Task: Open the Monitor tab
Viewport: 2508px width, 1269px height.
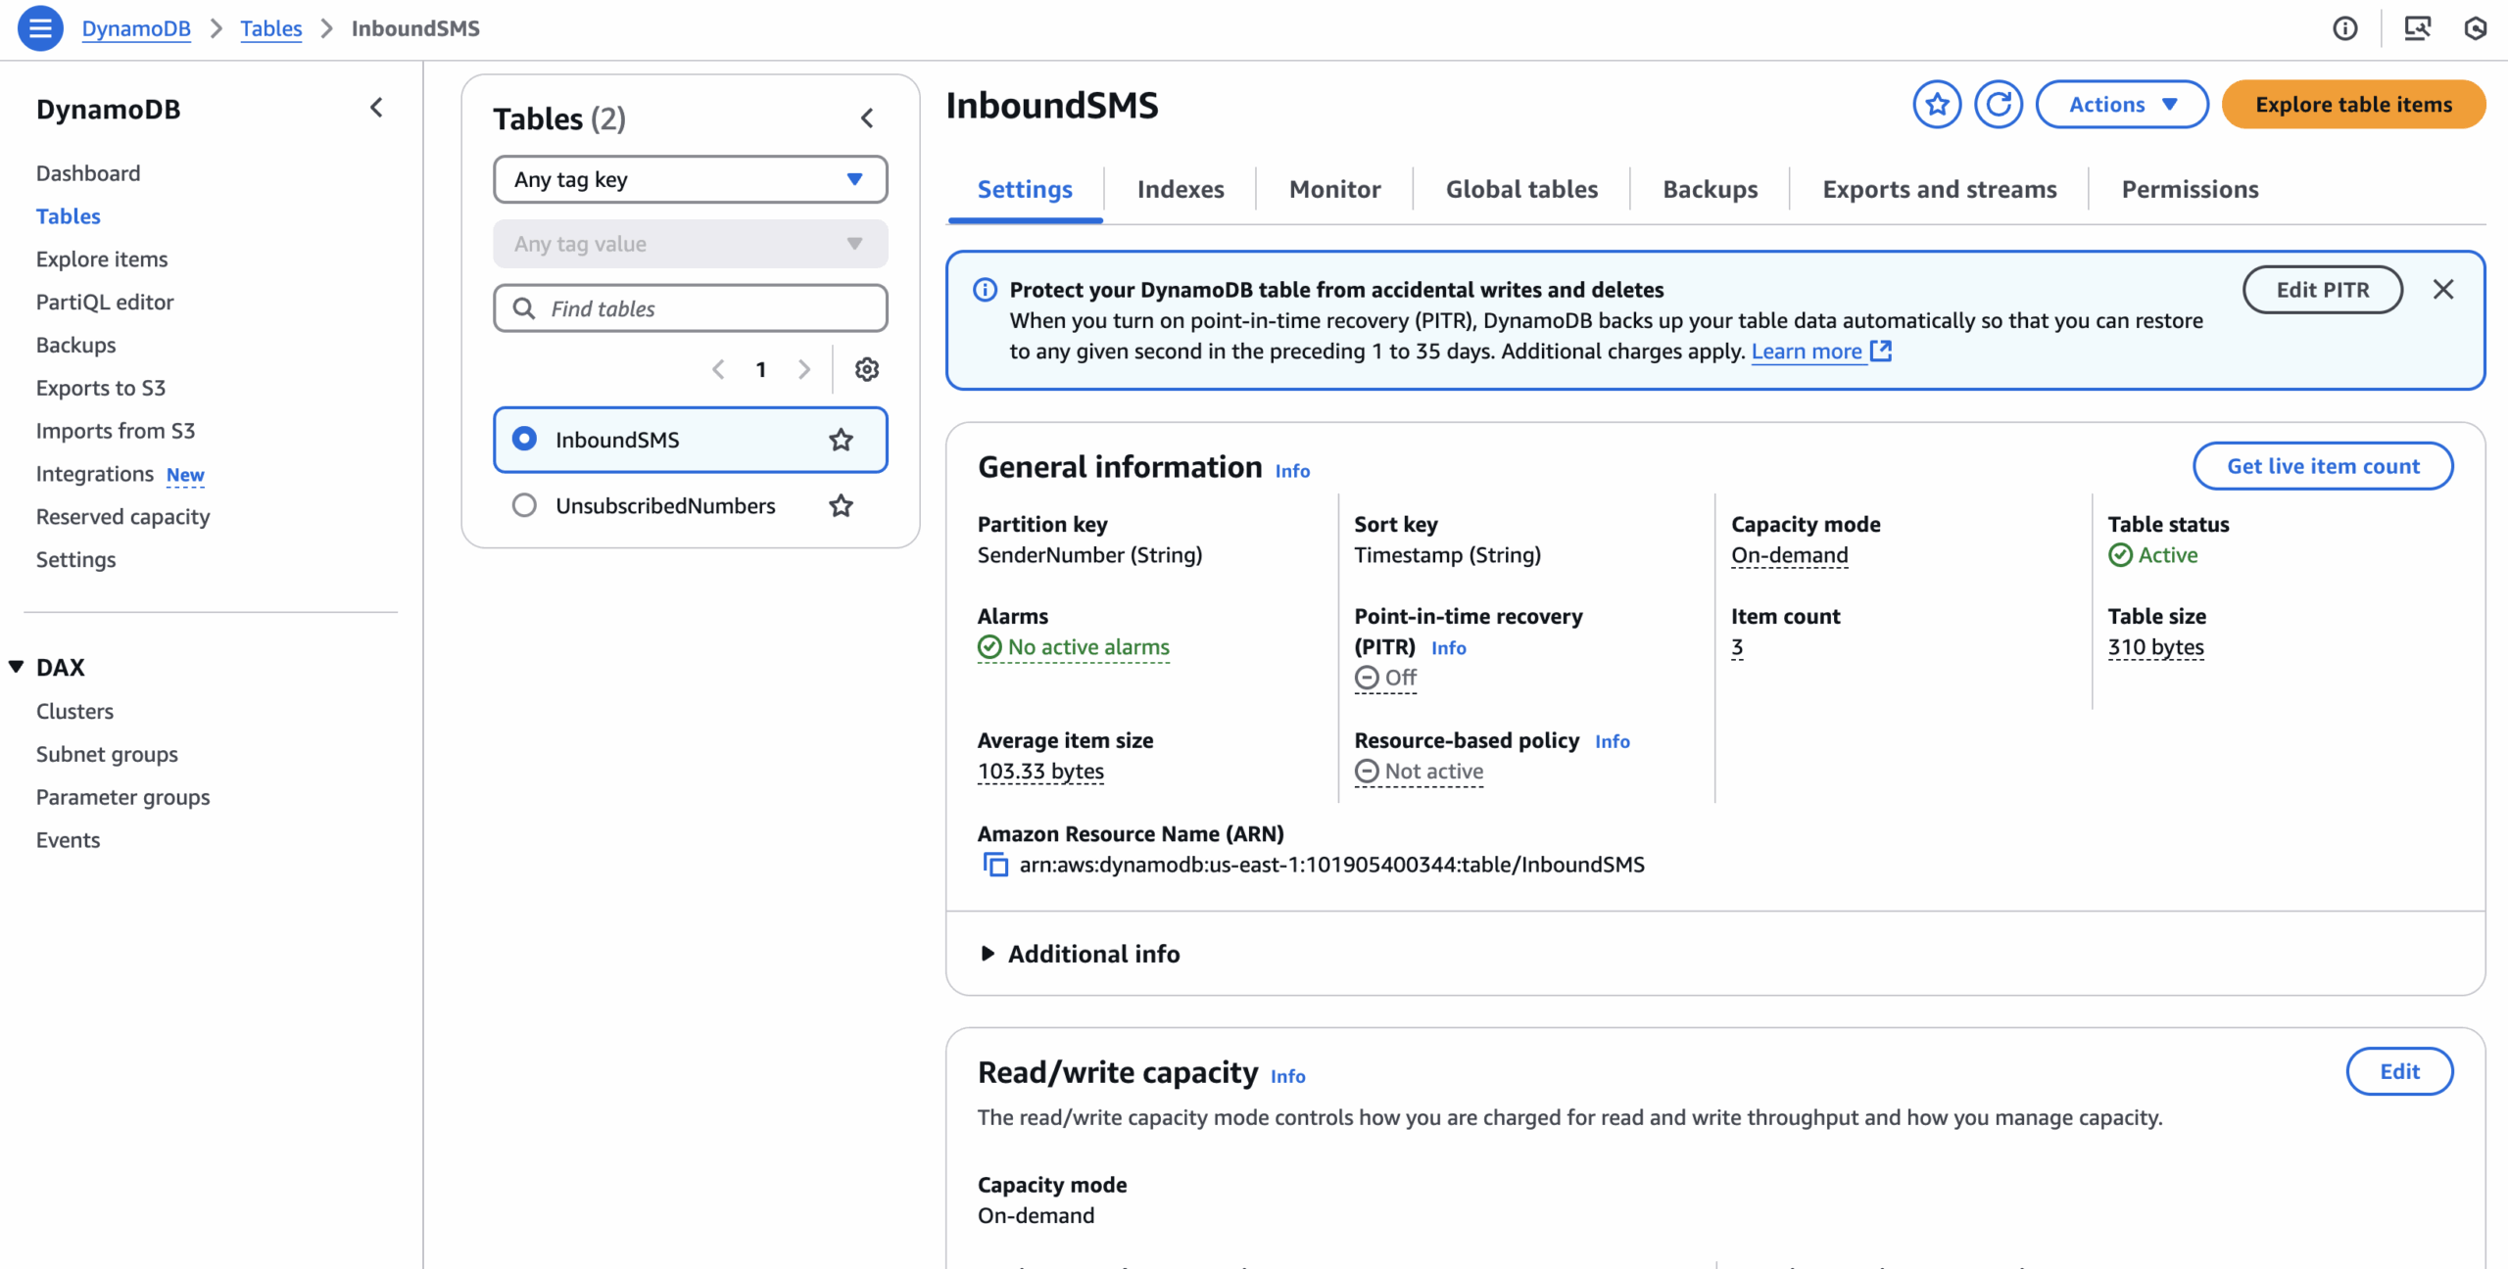Action: coord(1334,189)
